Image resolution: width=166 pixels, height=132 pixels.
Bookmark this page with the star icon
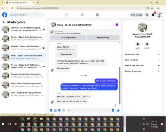click(x=152, y=8)
